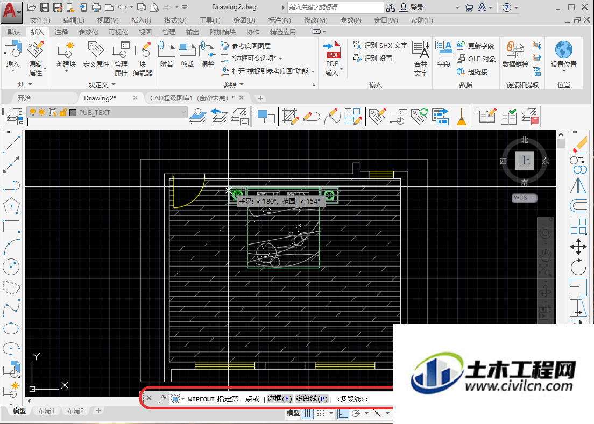Image resolution: width=594 pixels, height=424 pixels.
Task: Click the 登录 sign-in button
Action: (412, 8)
